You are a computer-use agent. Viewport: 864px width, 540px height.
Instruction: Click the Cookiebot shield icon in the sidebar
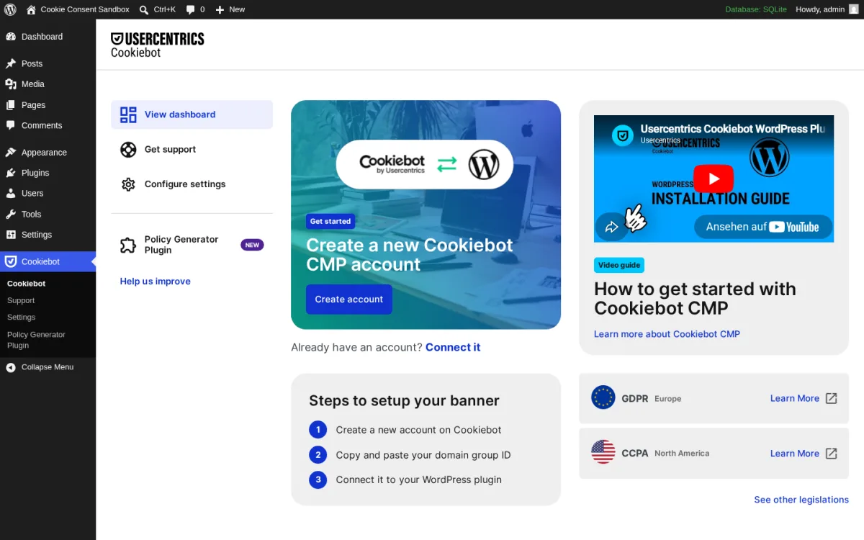point(11,261)
